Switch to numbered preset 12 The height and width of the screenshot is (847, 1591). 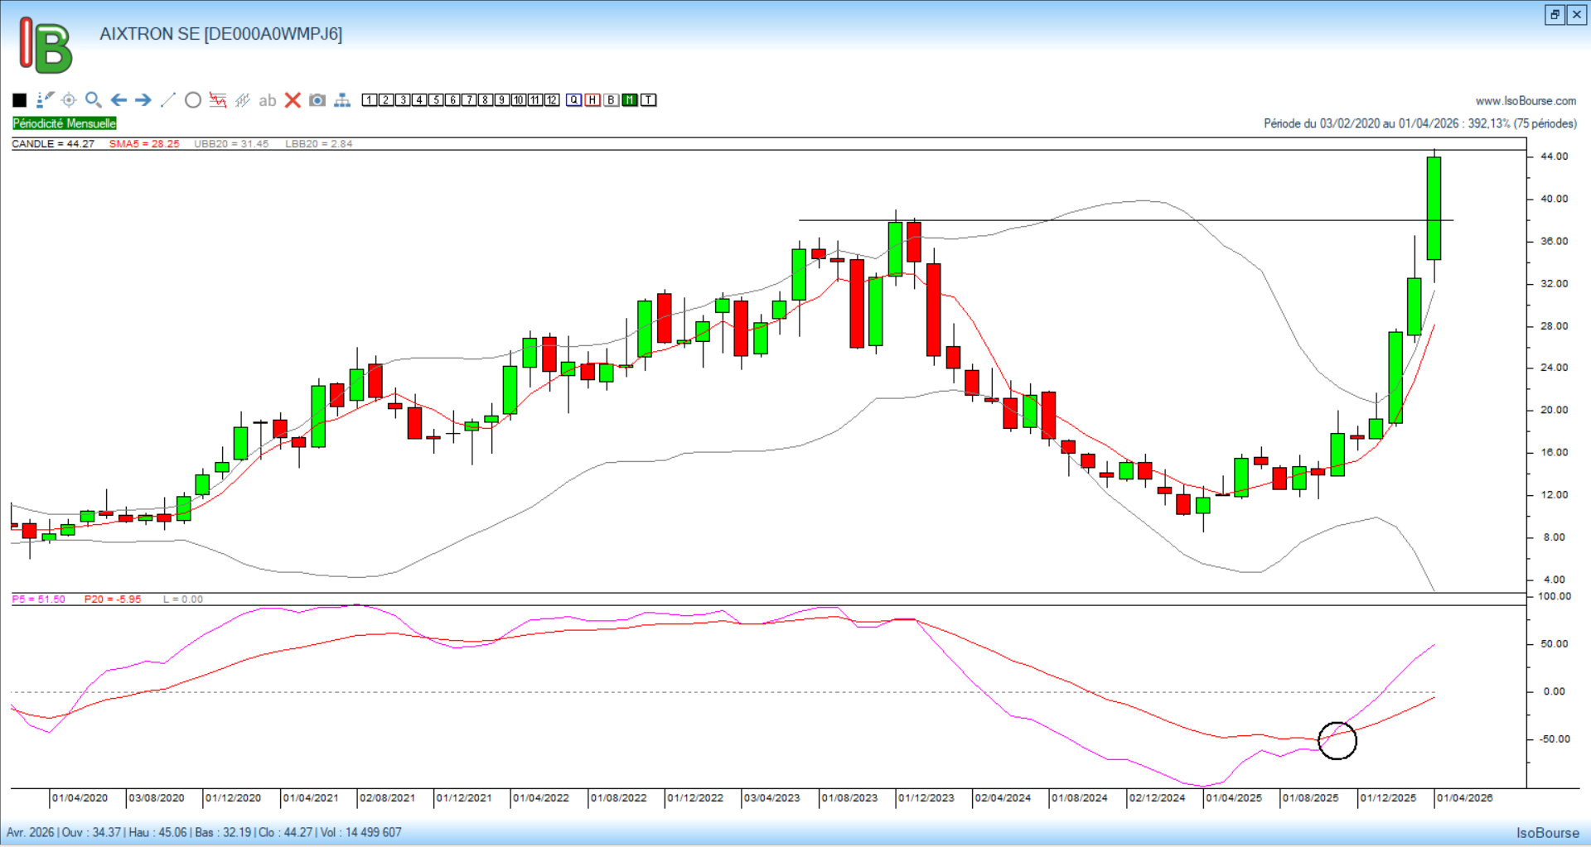(x=552, y=100)
